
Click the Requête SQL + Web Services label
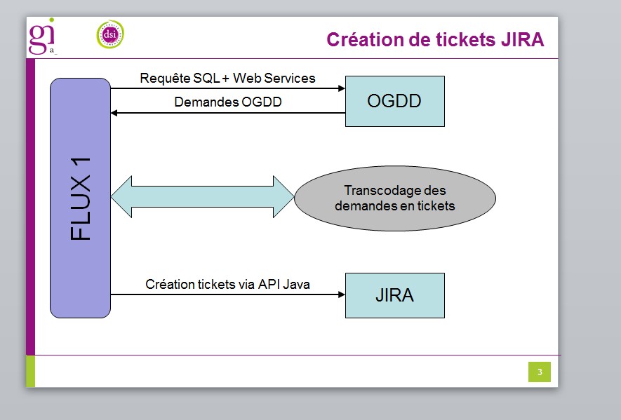[227, 78]
